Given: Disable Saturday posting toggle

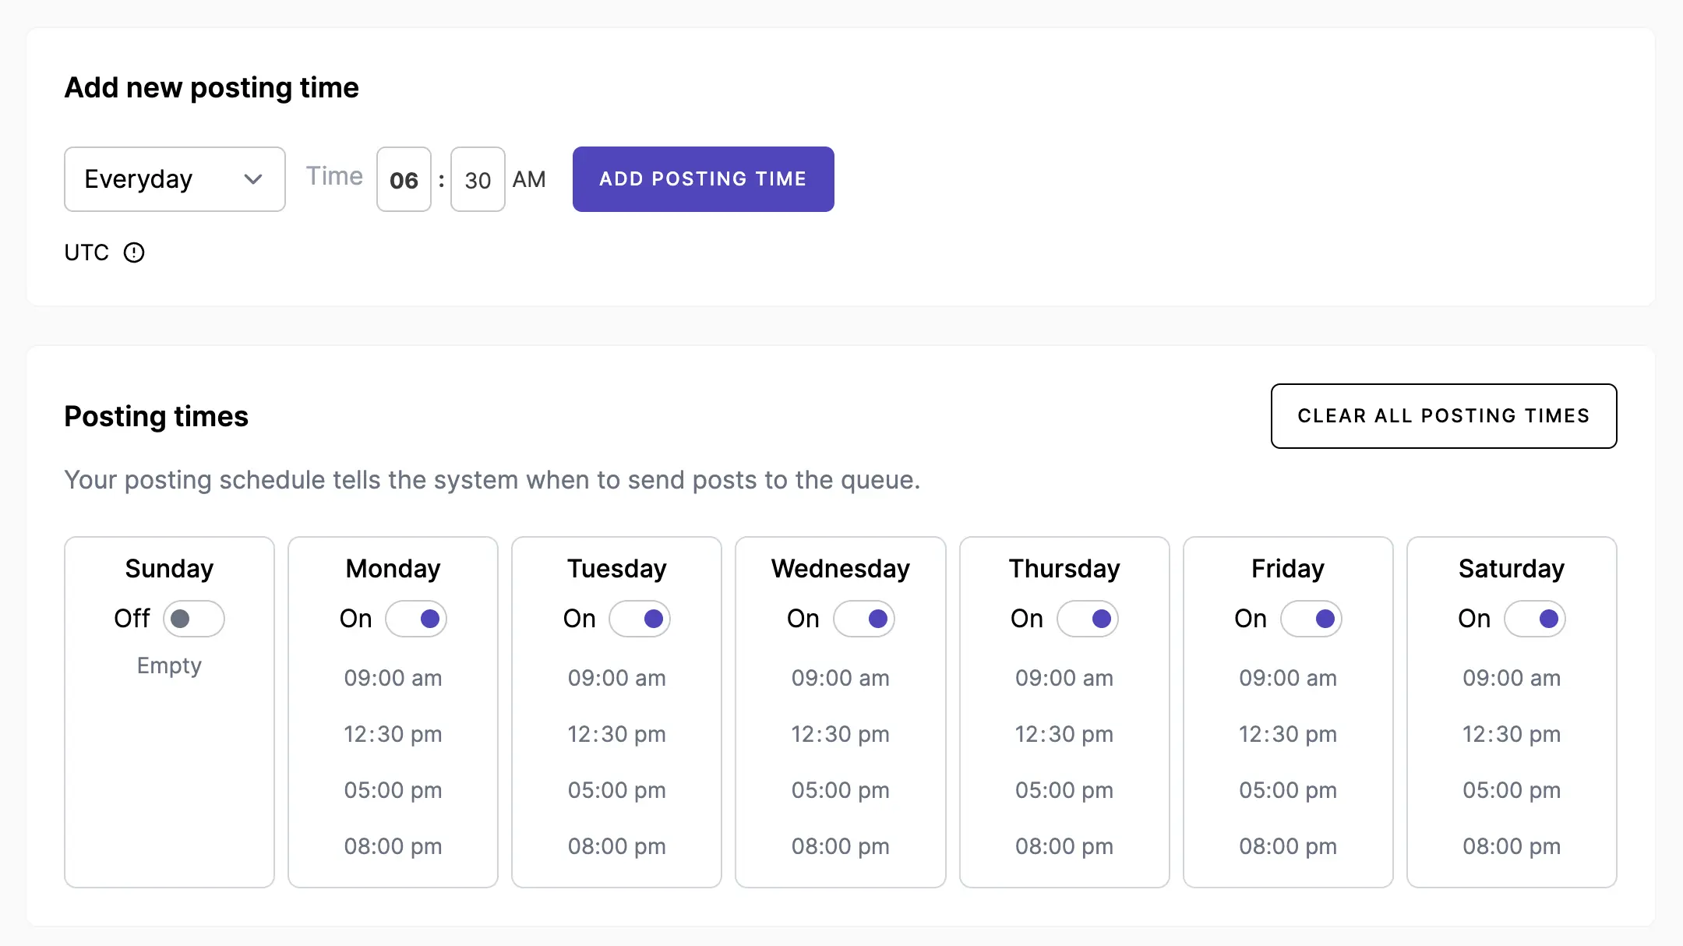Looking at the screenshot, I should [x=1536, y=619].
